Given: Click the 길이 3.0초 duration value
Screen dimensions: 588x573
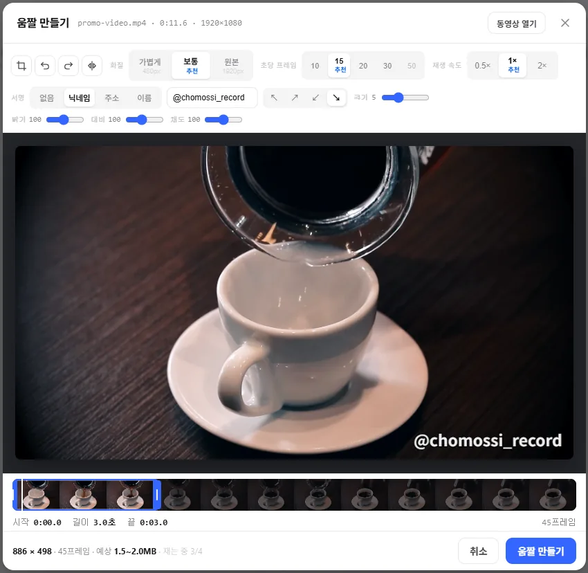Looking at the screenshot, I should point(104,522).
